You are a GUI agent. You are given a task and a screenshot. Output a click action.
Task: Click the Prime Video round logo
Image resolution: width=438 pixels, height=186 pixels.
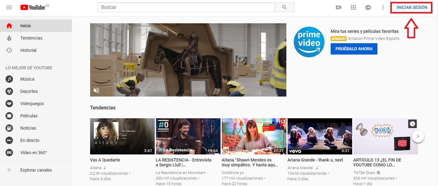(309, 42)
